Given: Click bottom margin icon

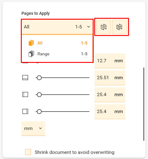Looking at the screenshot, I should (x=25, y=78).
